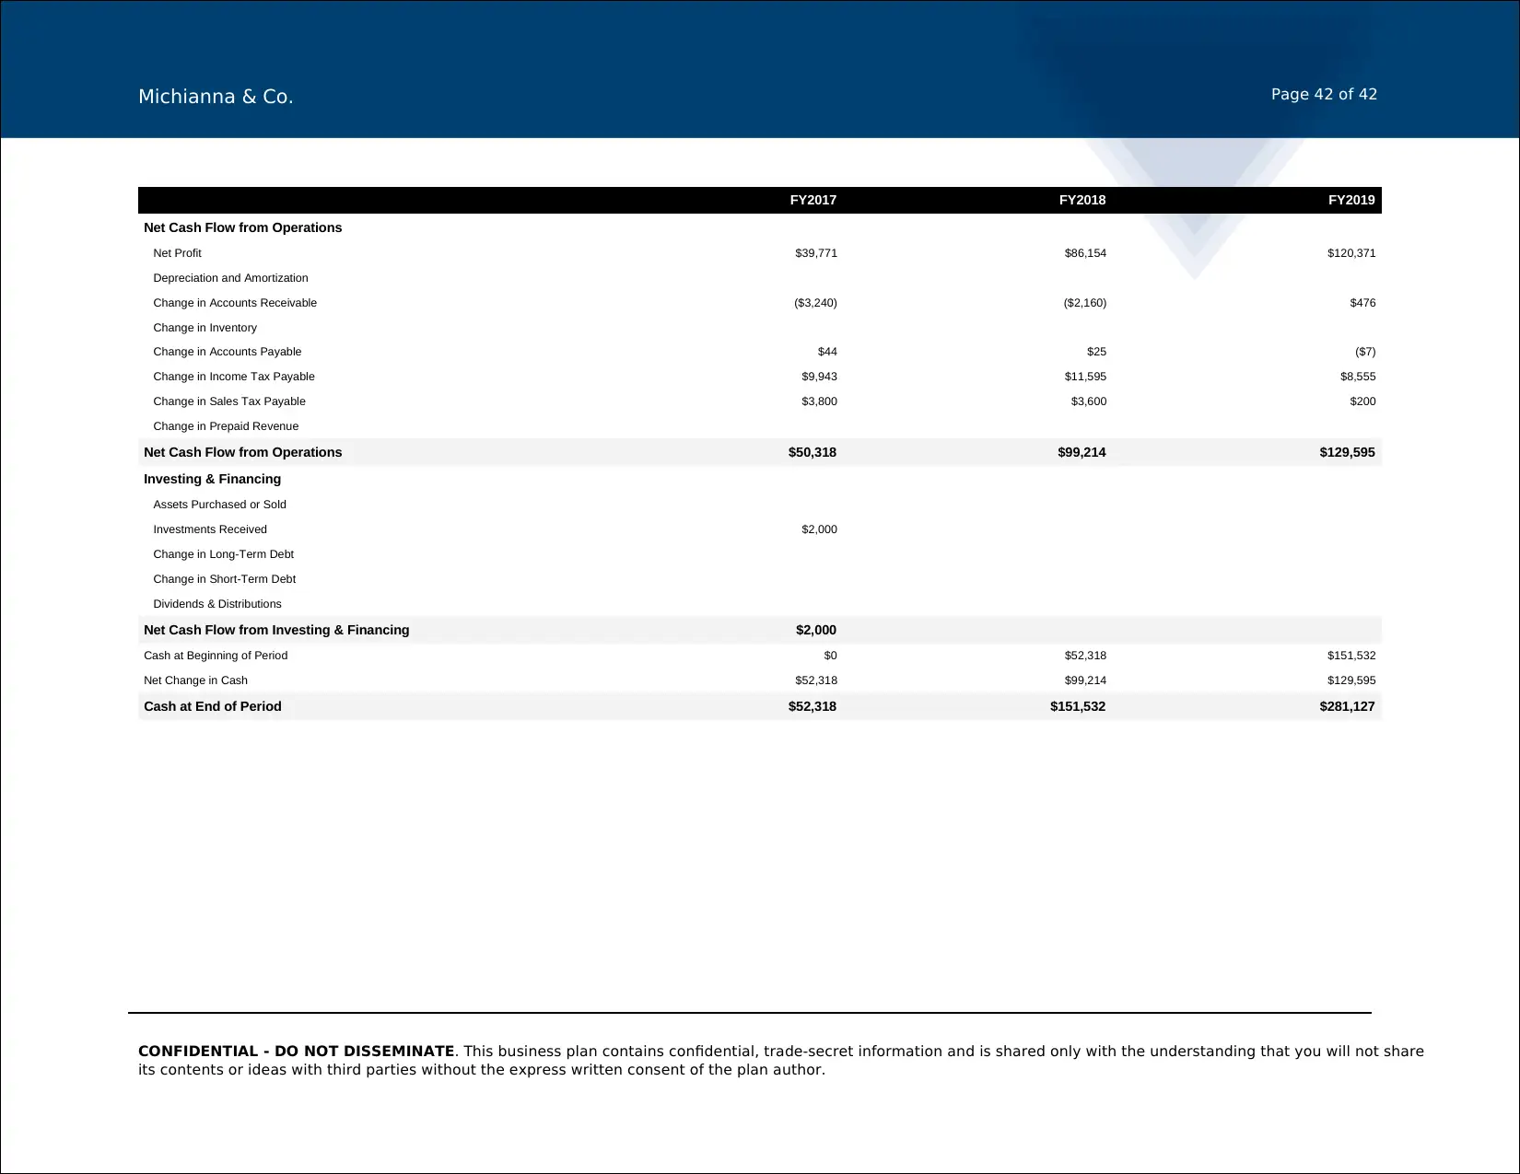Screen dimensions: 1520x1174
Task: Click Net Change in Cash value $99,214
Action: [1085, 680]
